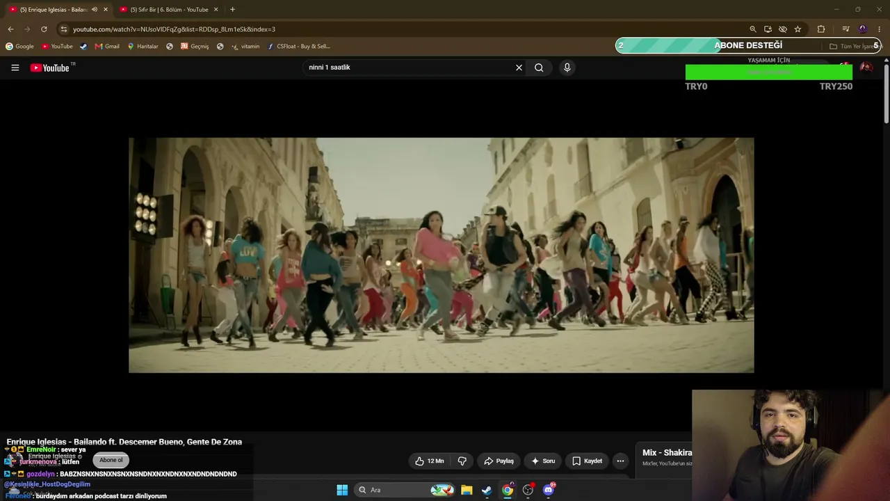
Task: Open the Soru ask button
Action: 543,461
